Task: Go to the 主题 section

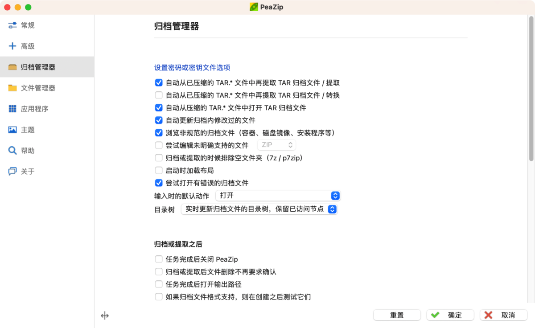Action: tap(47, 130)
